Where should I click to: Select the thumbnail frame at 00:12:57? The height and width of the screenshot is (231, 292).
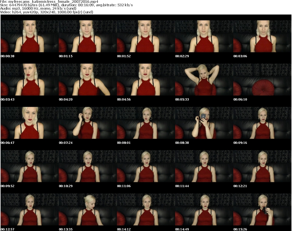click(x=30, y=209)
